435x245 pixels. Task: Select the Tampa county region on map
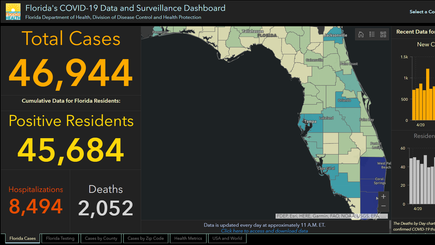[x=312, y=124]
